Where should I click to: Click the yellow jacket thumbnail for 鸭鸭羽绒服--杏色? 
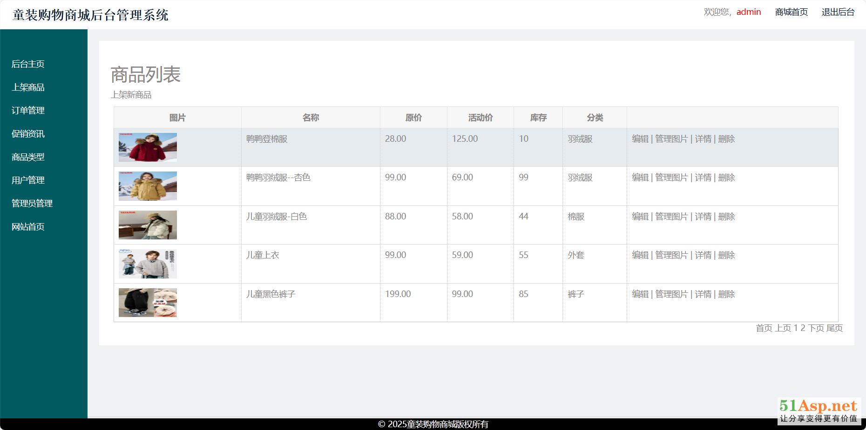click(148, 186)
